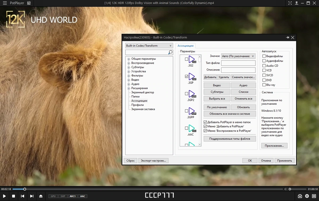Stop playback with the stop icon
This screenshot has height=201, width=319.
coord(14,196)
